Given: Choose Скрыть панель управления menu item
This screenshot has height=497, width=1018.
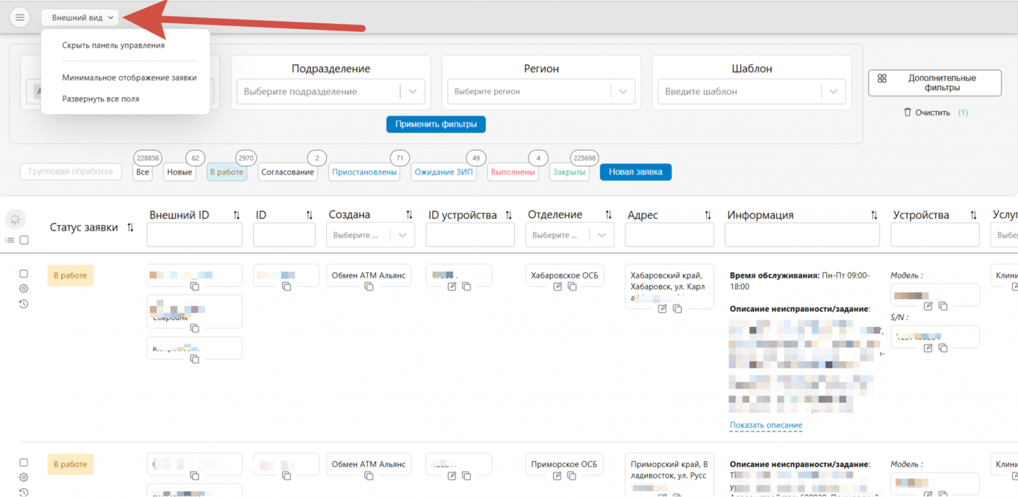Looking at the screenshot, I should (113, 45).
